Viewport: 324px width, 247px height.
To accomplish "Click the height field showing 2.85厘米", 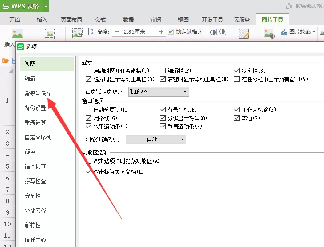I will click(x=139, y=32).
